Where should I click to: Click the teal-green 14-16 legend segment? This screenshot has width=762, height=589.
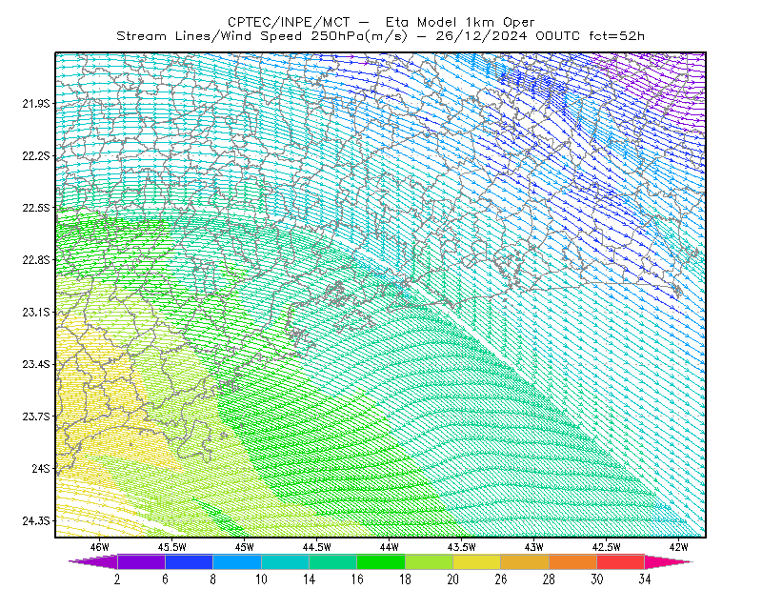[x=332, y=561]
